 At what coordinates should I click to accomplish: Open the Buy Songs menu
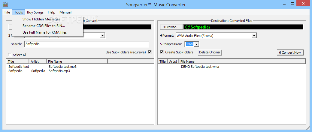click(x=35, y=12)
